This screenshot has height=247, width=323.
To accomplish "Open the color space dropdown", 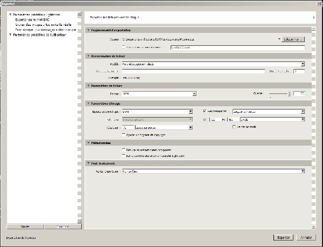I will [x=157, y=112].
